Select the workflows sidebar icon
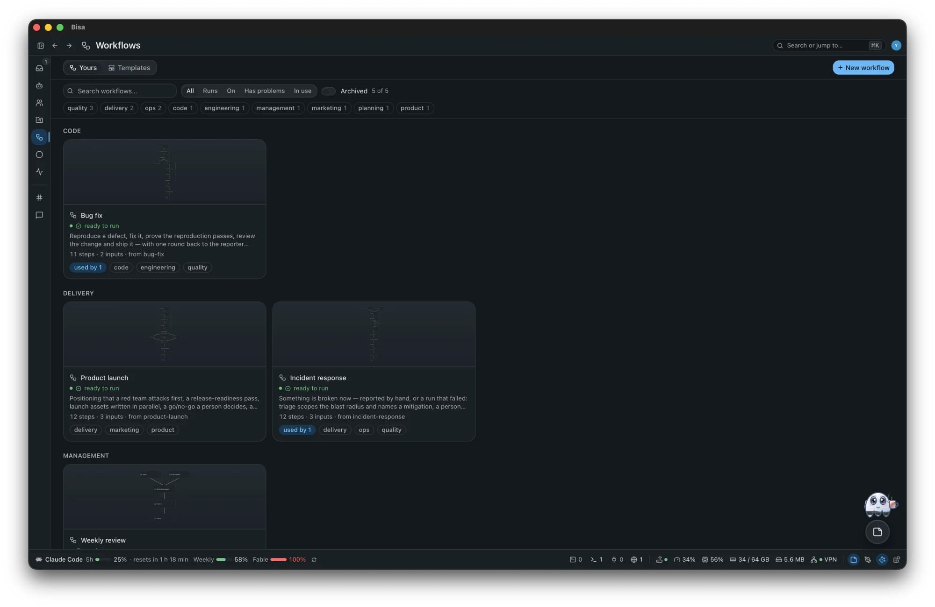The image size is (935, 607). click(40, 137)
